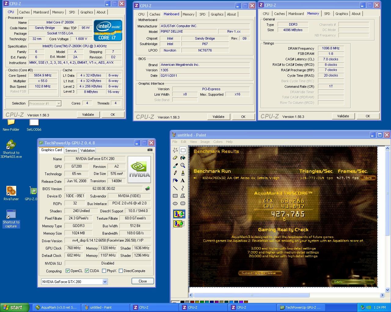Enable the PhysX checkbox in GPU-Z
The width and height of the screenshot is (391, 312).
pyautogui.click(x=104, y=271)
